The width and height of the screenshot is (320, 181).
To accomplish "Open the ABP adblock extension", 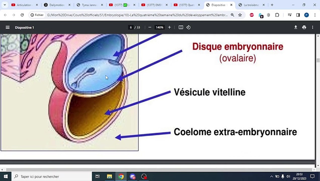I will point(252,15).
